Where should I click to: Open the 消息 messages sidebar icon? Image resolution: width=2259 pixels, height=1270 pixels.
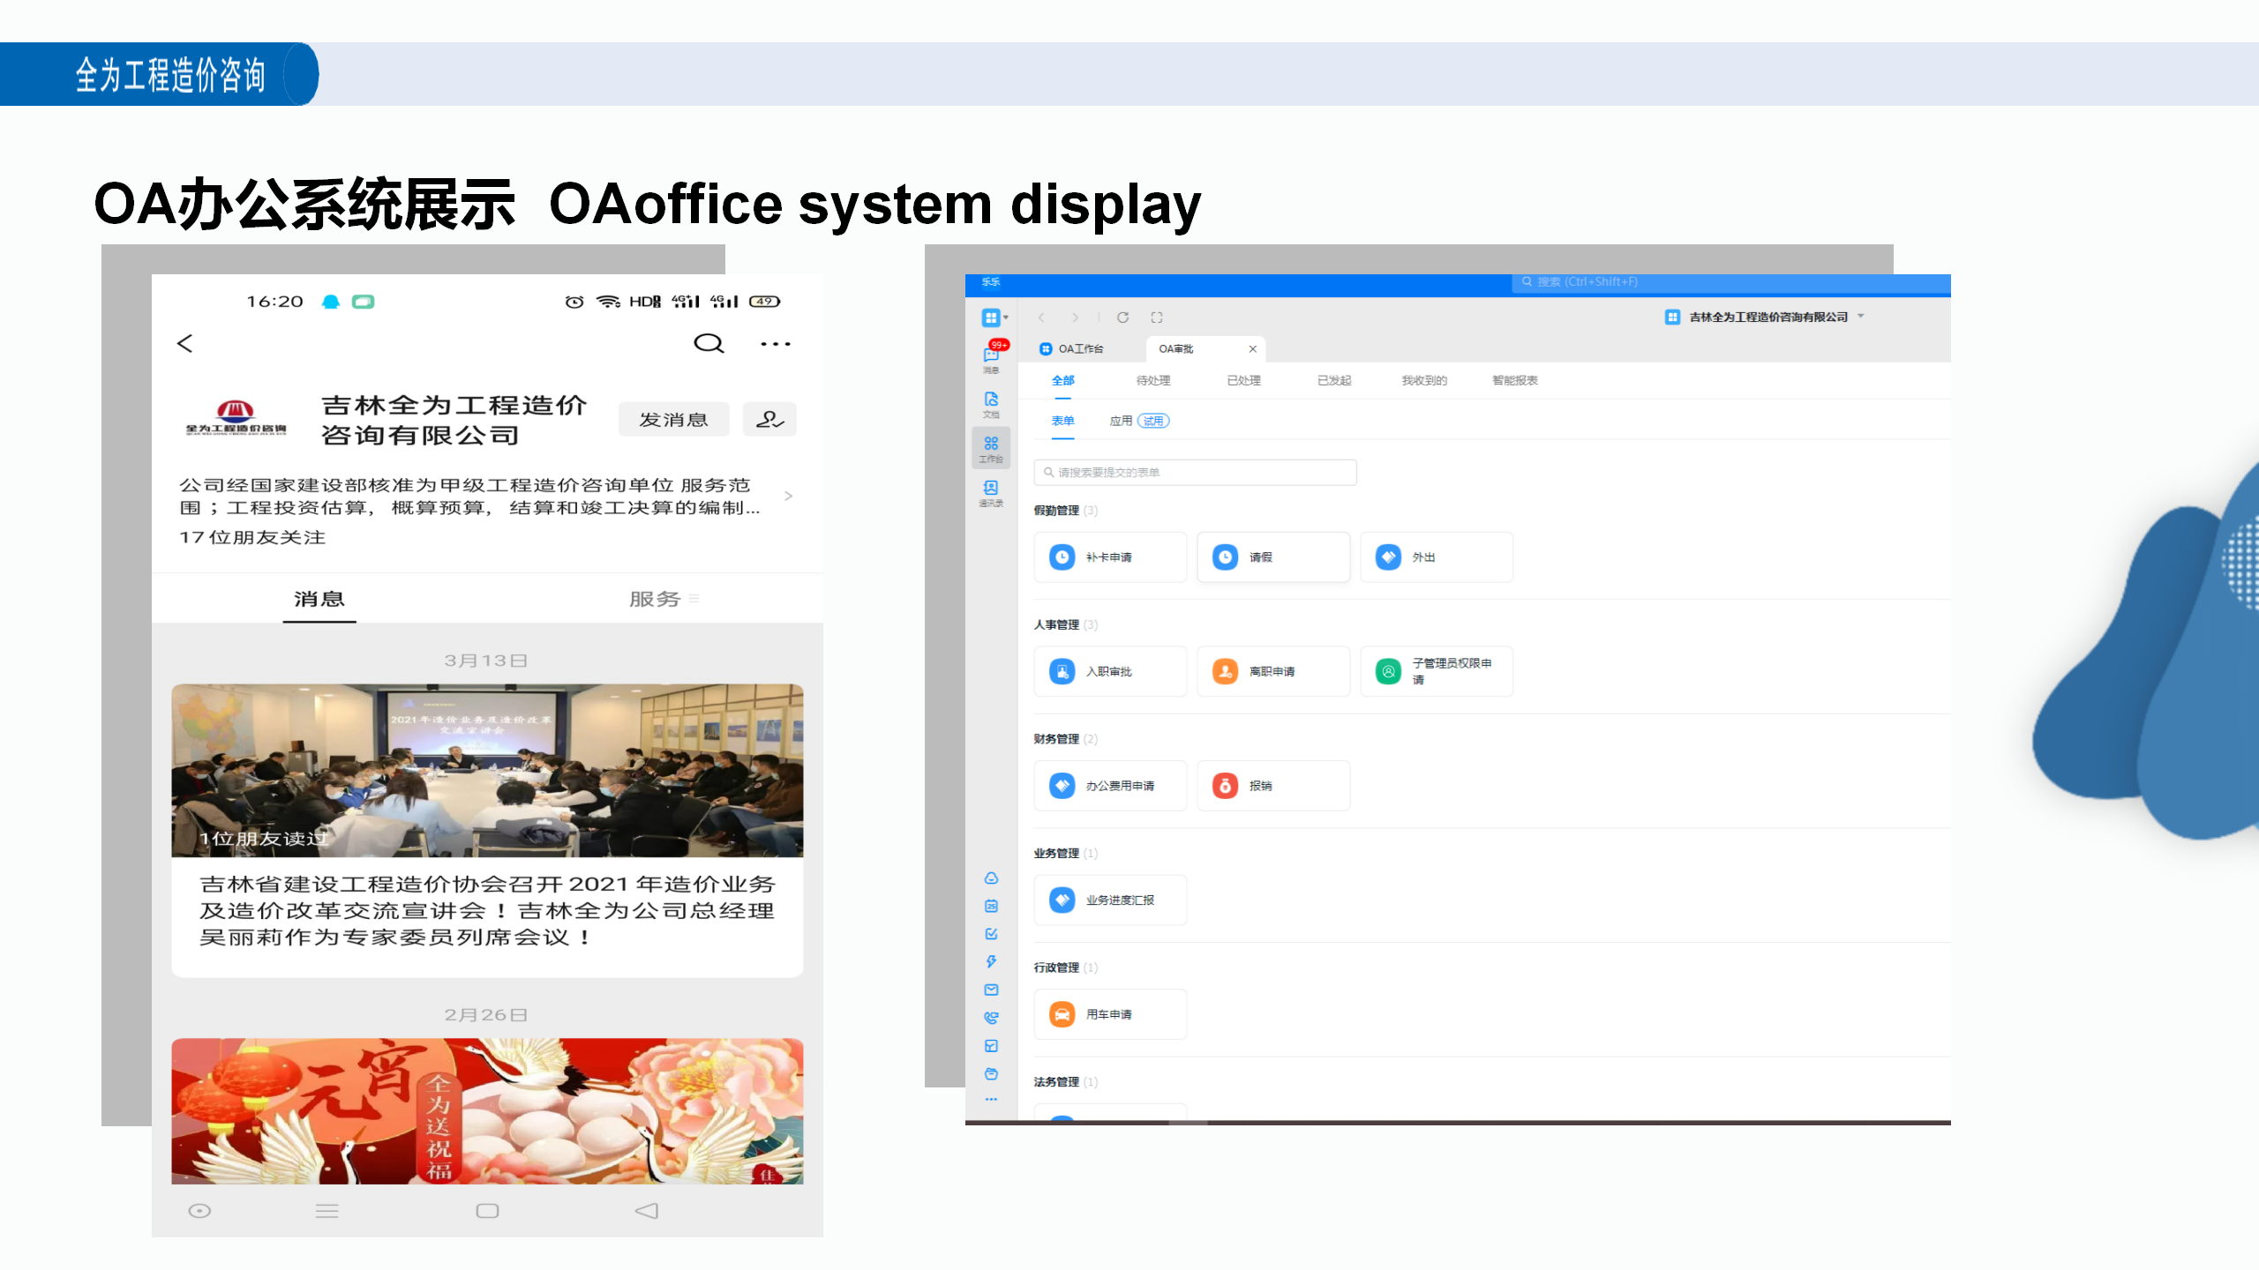click(x=991, y=356)
